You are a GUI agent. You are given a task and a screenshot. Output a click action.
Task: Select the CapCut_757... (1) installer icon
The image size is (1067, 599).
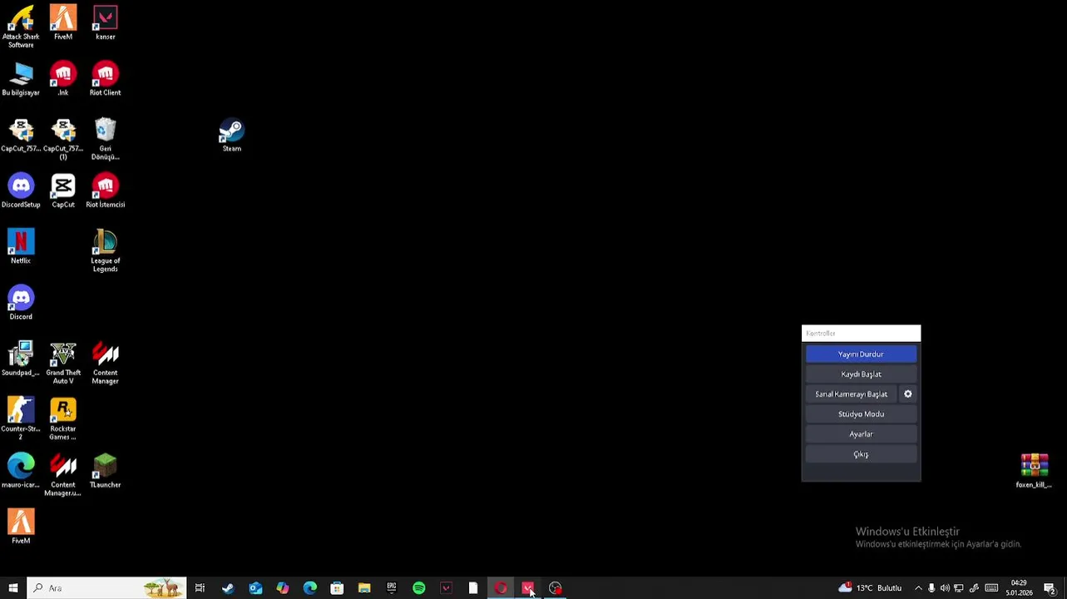tap(63, 139)
